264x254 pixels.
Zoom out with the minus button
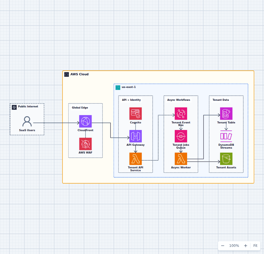pos(223,246)
